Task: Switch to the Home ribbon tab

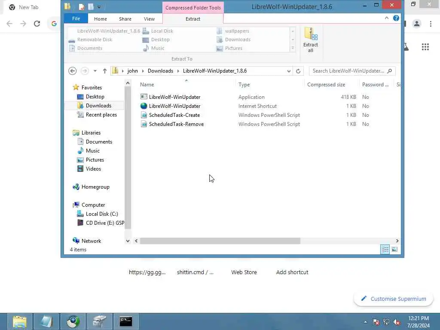Action: (x=101, y=19)
